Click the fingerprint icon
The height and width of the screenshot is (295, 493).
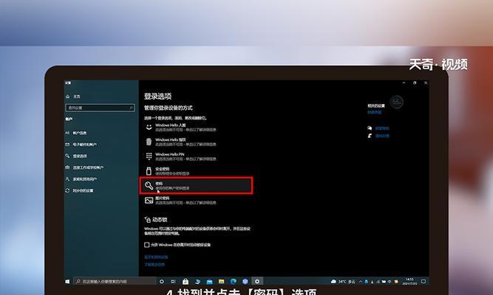pos(149,142)
